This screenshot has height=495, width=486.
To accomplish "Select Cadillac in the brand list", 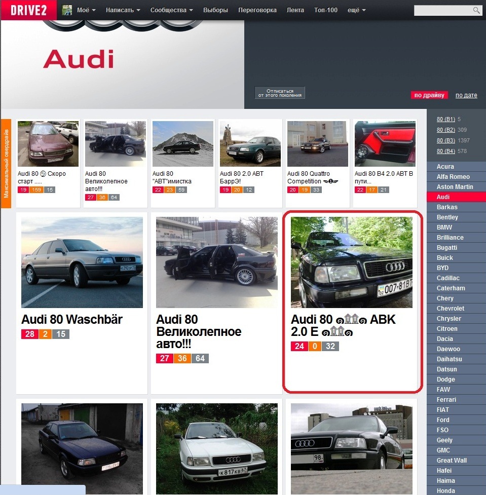I will [456, 278].
